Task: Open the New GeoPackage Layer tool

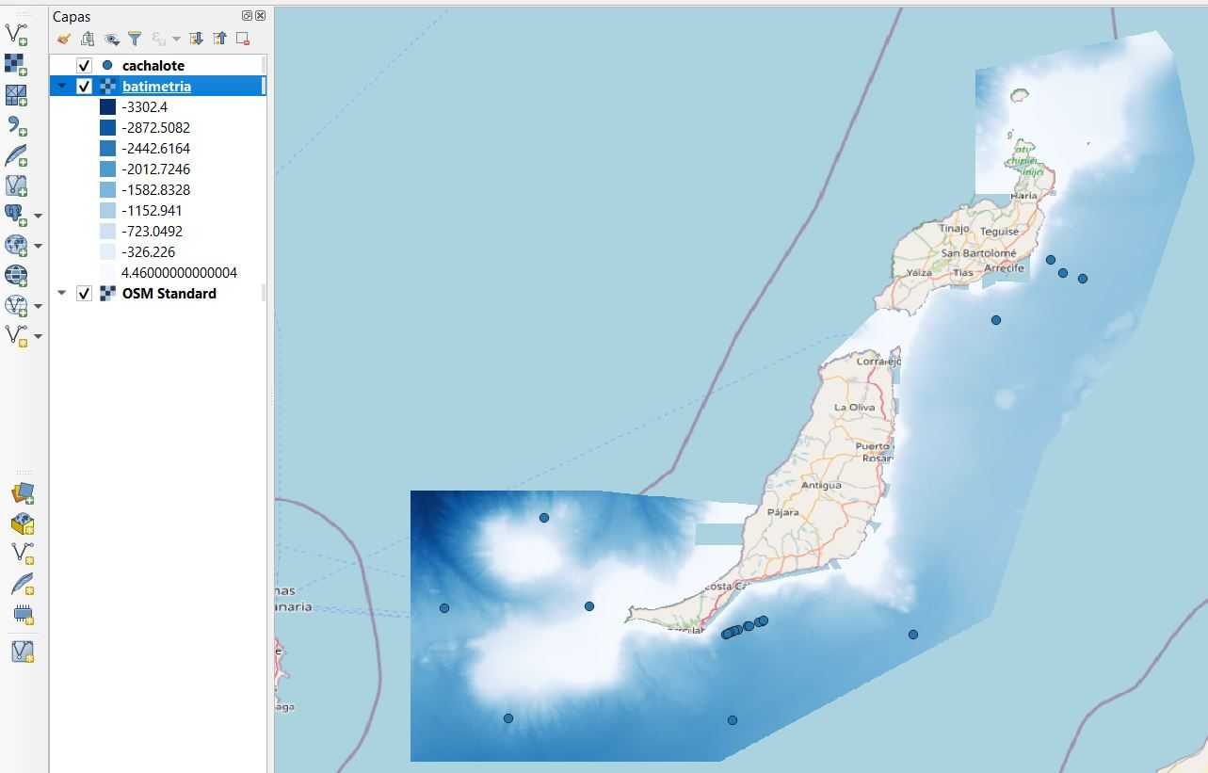Action: [23, 495]
